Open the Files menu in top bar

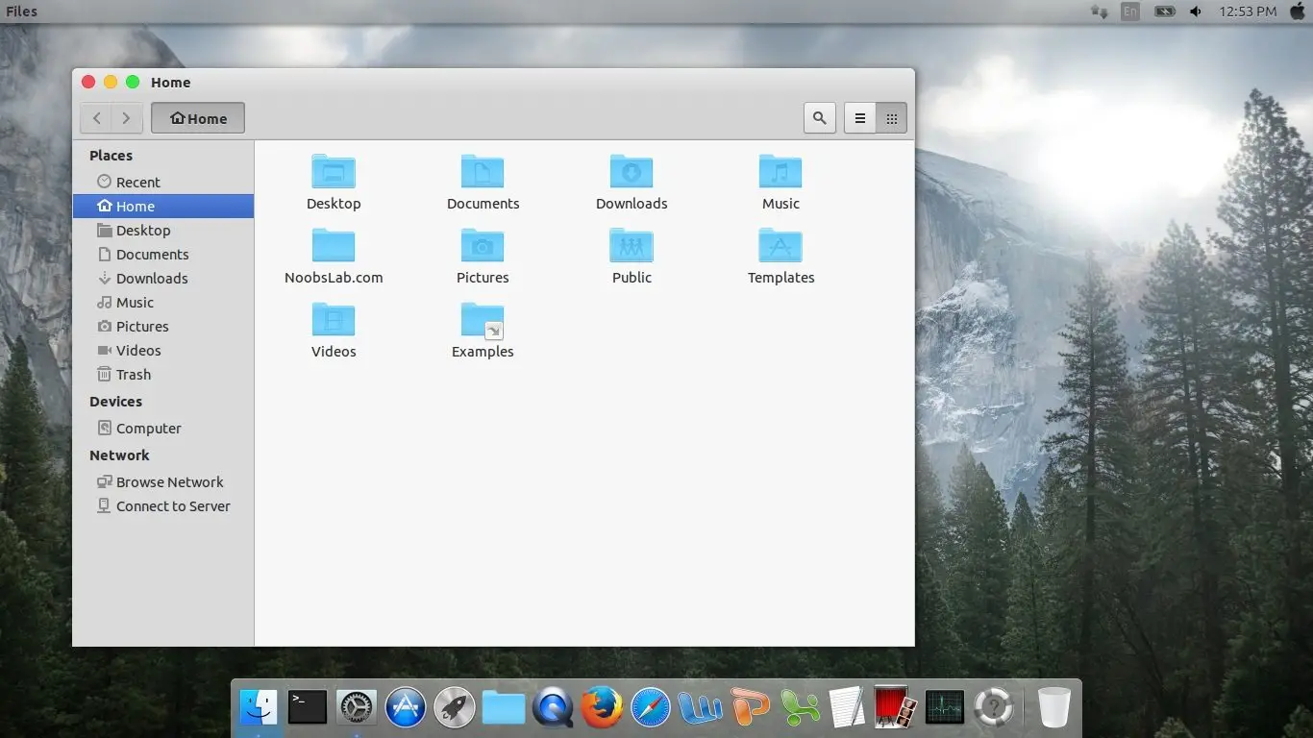click(x=22, y=12)
